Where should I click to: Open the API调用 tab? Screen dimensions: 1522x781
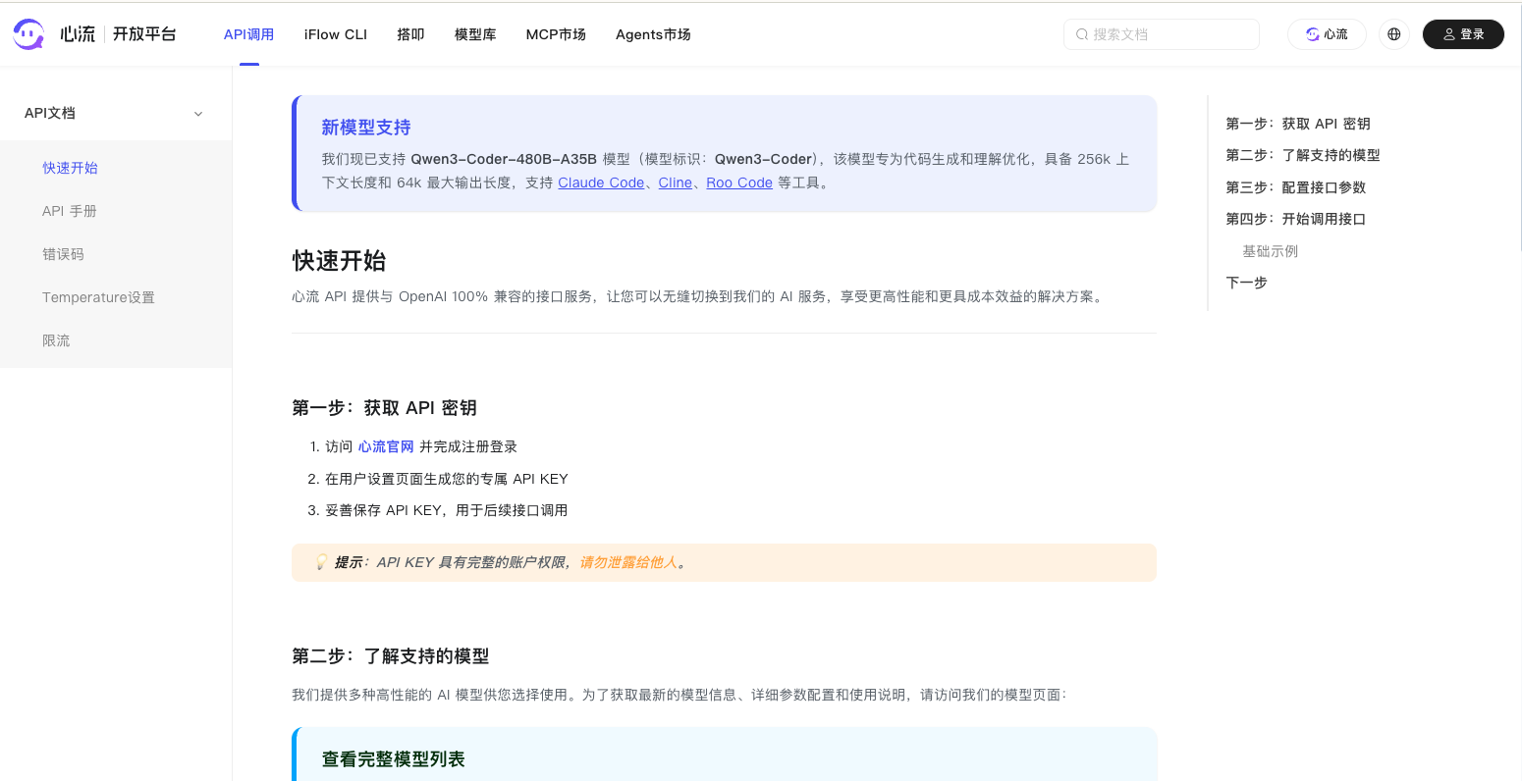(x=248, y=34)
